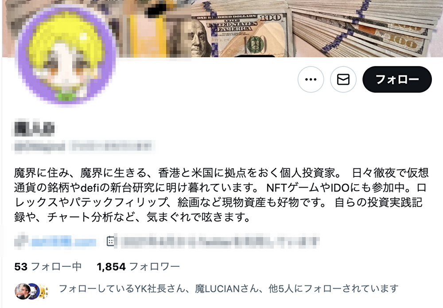Click the profile bio description text
Image resolution: width=443 pixels, height=308 pixels.
tap(221, 195)
